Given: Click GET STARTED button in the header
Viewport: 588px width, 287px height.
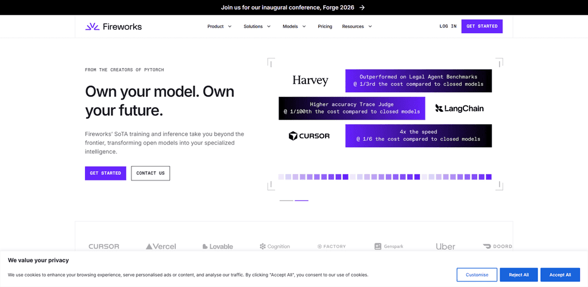Looking at the screenshot, I should 482,26.
